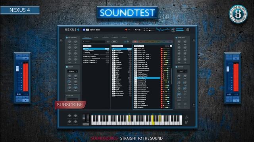Toggle the Delay section on/off

coord(67,67)
